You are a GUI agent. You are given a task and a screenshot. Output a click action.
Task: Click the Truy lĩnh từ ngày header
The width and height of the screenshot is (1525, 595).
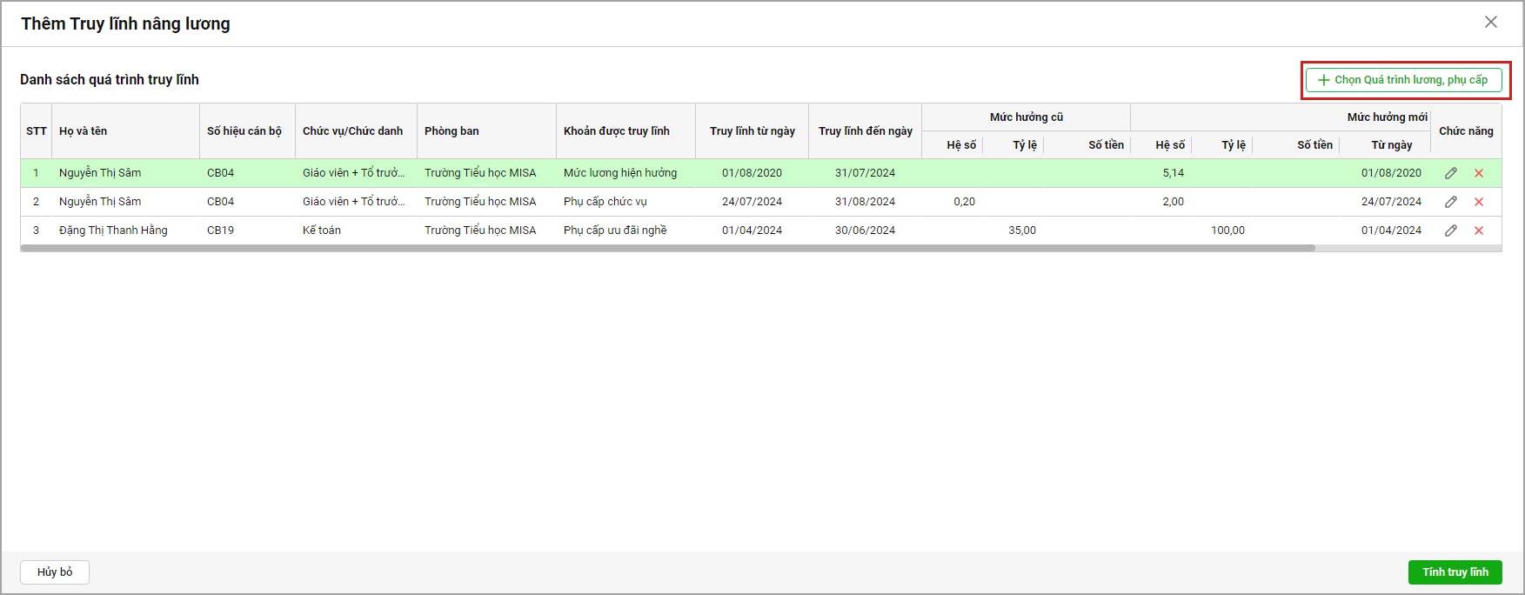[x=752, y=131]
